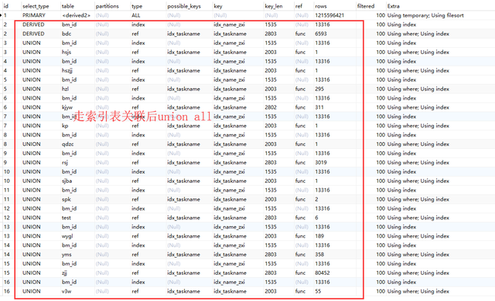Viewport: 495px width, 301px height.
Task: Select 'Using where; Using index' in the v3w row
Action: (418, 291)
